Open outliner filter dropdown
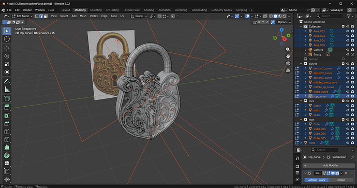 (x=350, y=16)
